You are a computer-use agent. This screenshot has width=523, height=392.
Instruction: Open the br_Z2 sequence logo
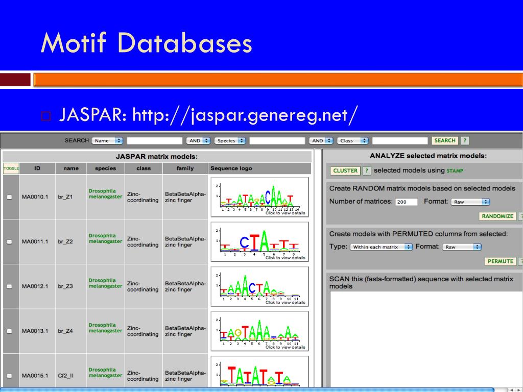click(260, 241)
